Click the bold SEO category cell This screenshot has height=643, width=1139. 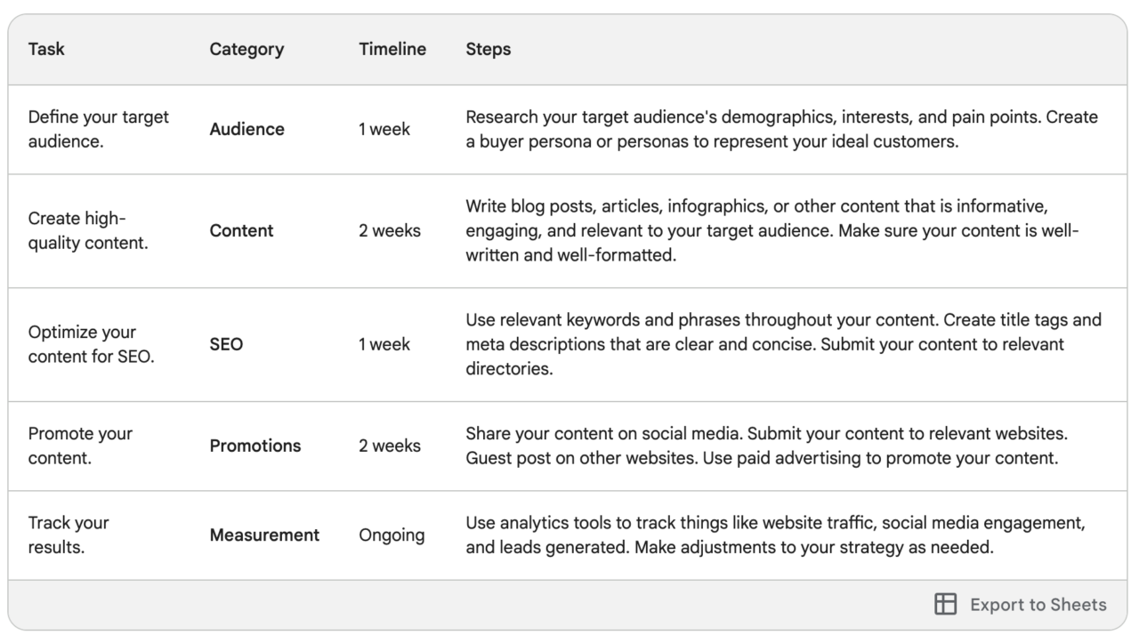click(x=226, y=344)
